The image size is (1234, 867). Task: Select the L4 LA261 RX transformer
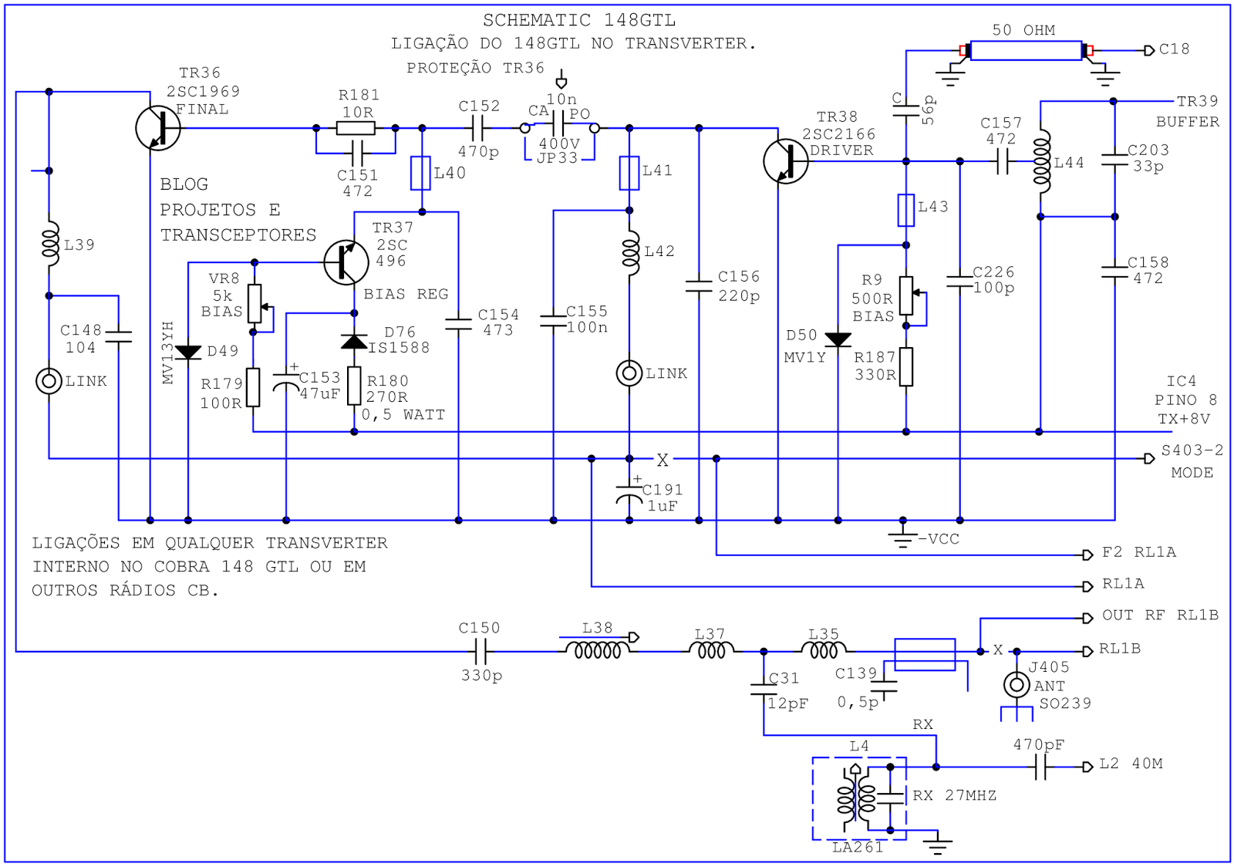[x=859, y=799]
